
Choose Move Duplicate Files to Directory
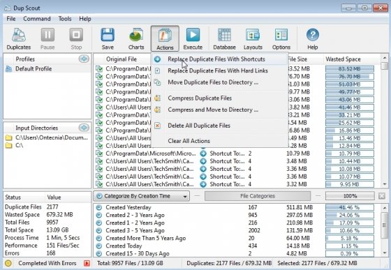point(219,82)
